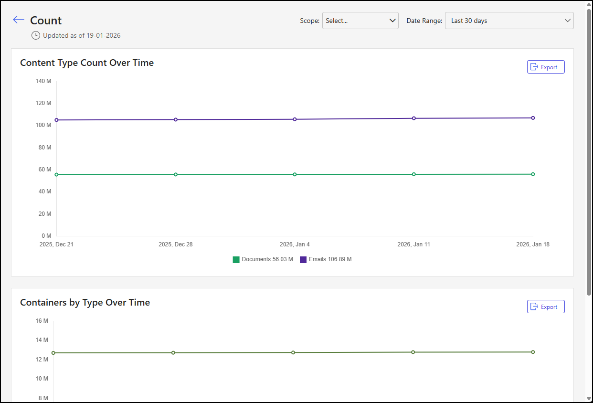The width and height of the screenshot is (593, 403).
Task: Click the export icon in the Containers chart
Action: (x=534, y=307)
